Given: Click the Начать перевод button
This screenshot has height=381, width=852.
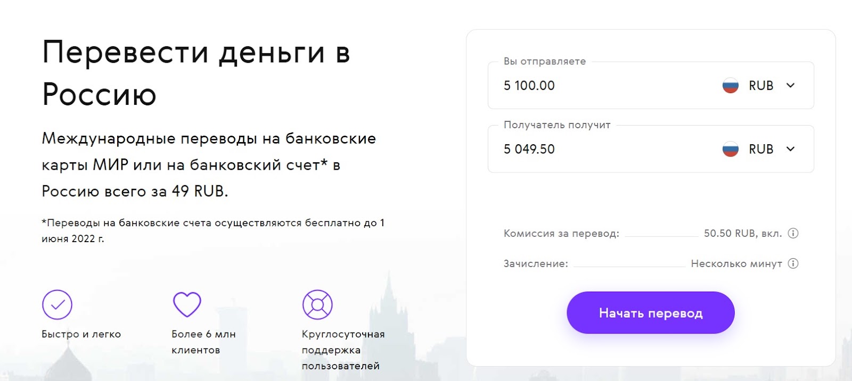Looking at the screenshot, I should [x=651, y=313].
